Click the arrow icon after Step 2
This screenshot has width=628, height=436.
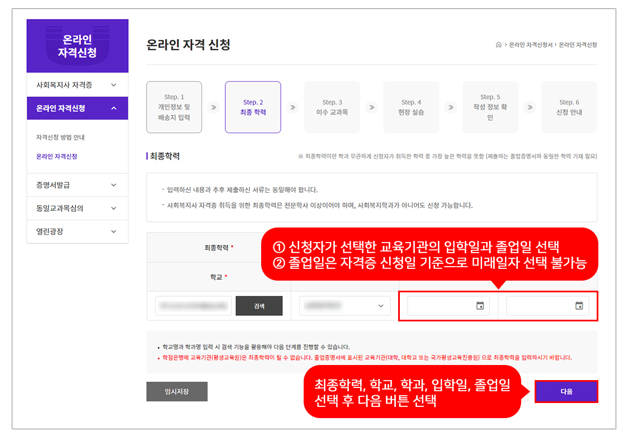tap(292, 107)
